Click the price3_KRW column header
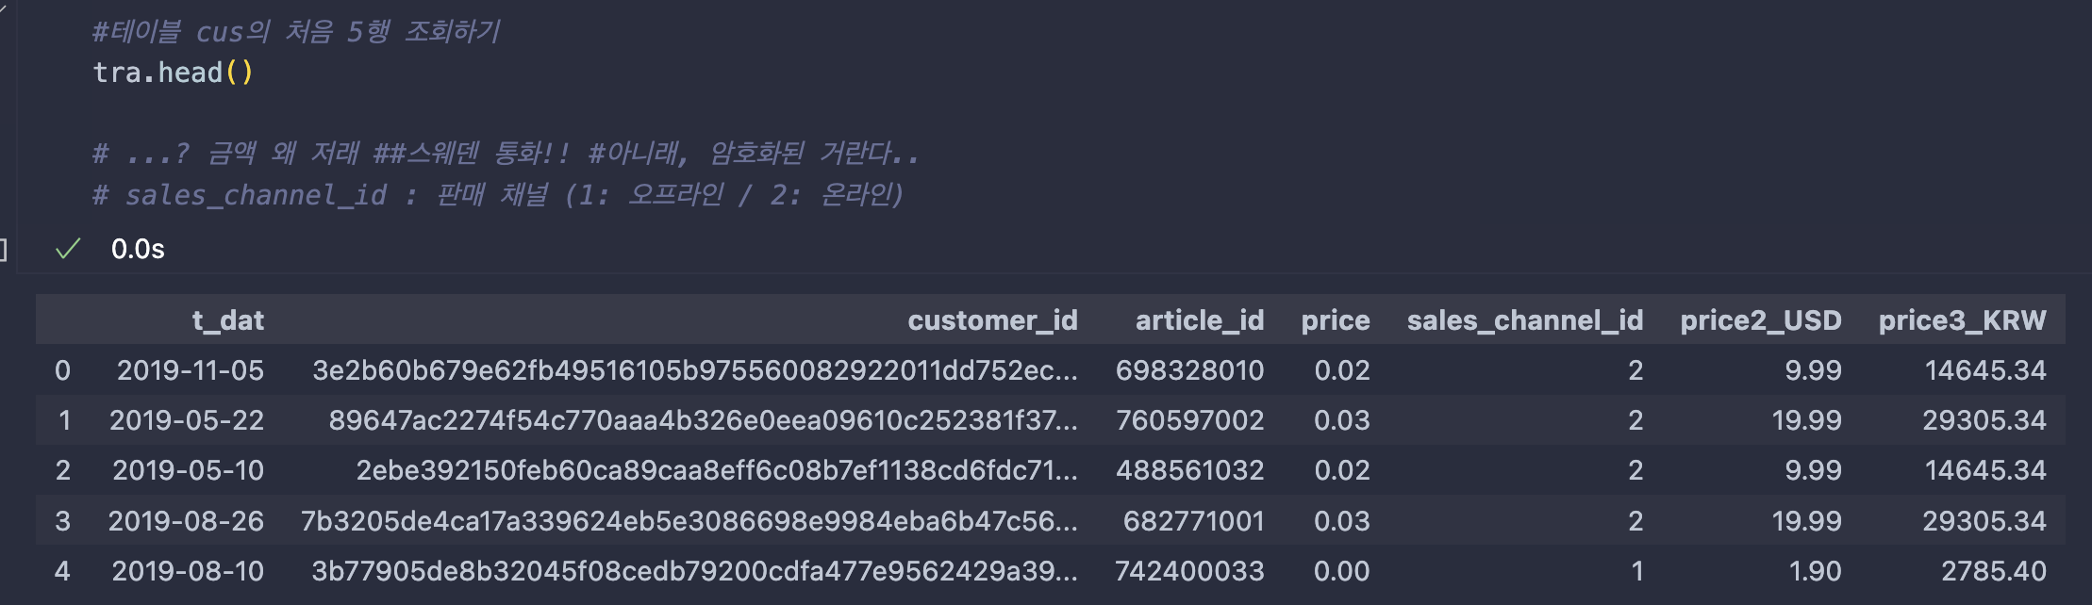Image resolution: width=2092 pixels, height=605 pixels. [x=1962, y=320]
